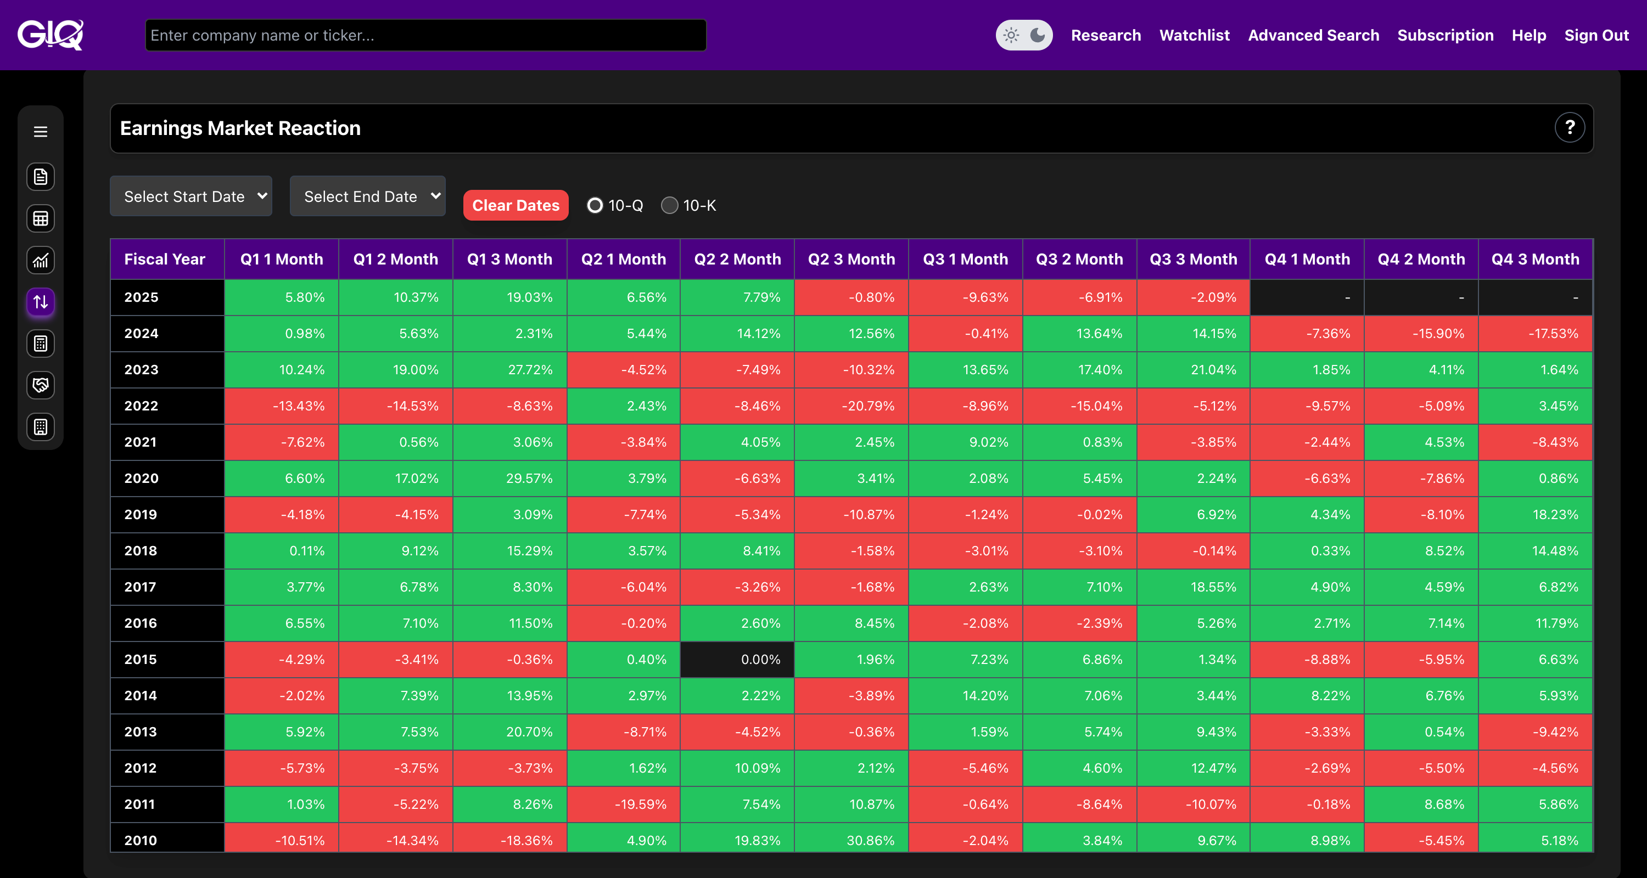The width and height of the screenshot is (1647, 878).
Task: Click the handshake sidebar icon
Action: (x=40, y=385)
